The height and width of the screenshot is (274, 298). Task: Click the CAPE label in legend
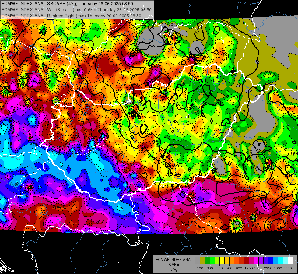[x=174, y=264]
